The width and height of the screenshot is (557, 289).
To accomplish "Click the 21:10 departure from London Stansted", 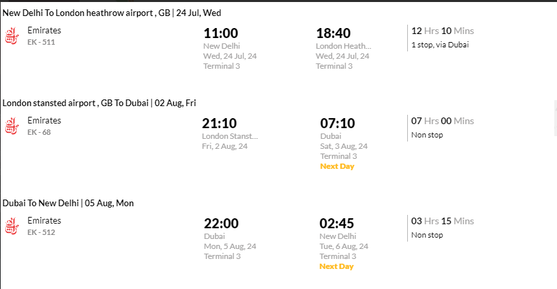I will pos(219,123).
